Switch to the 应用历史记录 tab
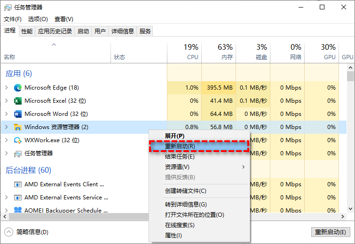The width and height of the screenshot is (355, 244). click(55, 31)
